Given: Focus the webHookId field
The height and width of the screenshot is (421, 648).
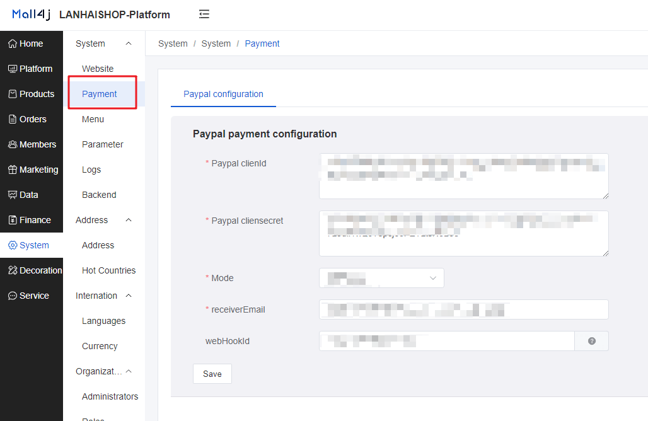Looking at the screenshot, I should tap(447, 341).
